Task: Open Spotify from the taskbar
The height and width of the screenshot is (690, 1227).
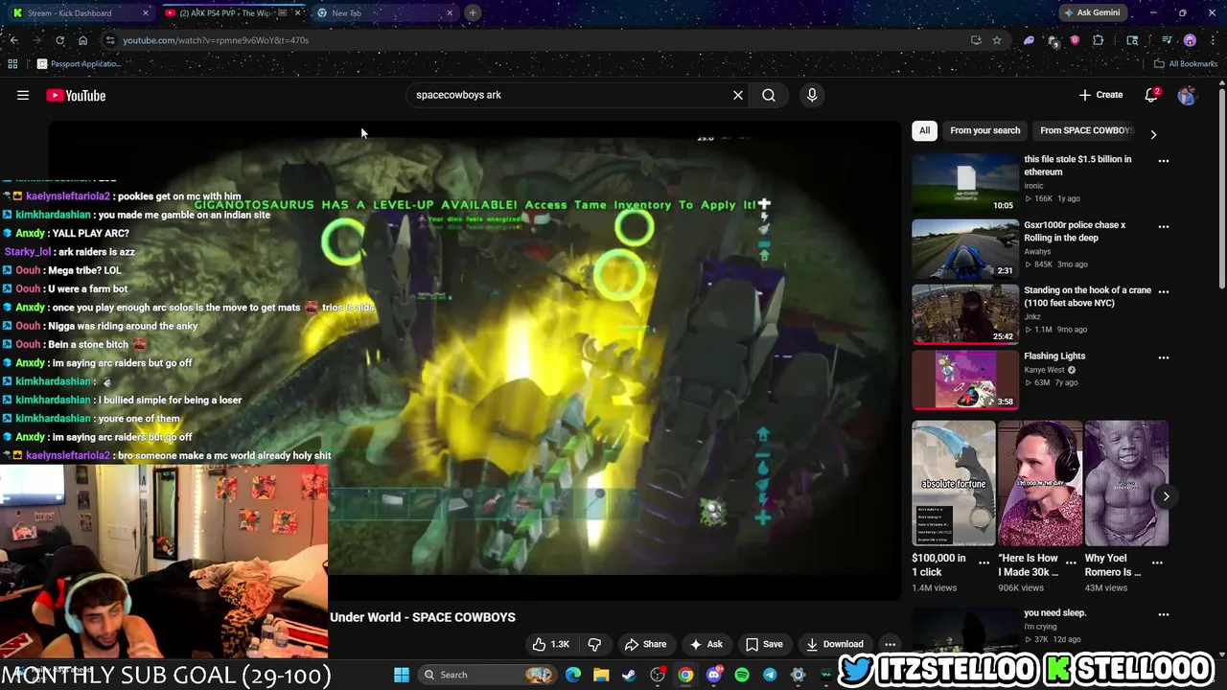Action: point(742,675)
